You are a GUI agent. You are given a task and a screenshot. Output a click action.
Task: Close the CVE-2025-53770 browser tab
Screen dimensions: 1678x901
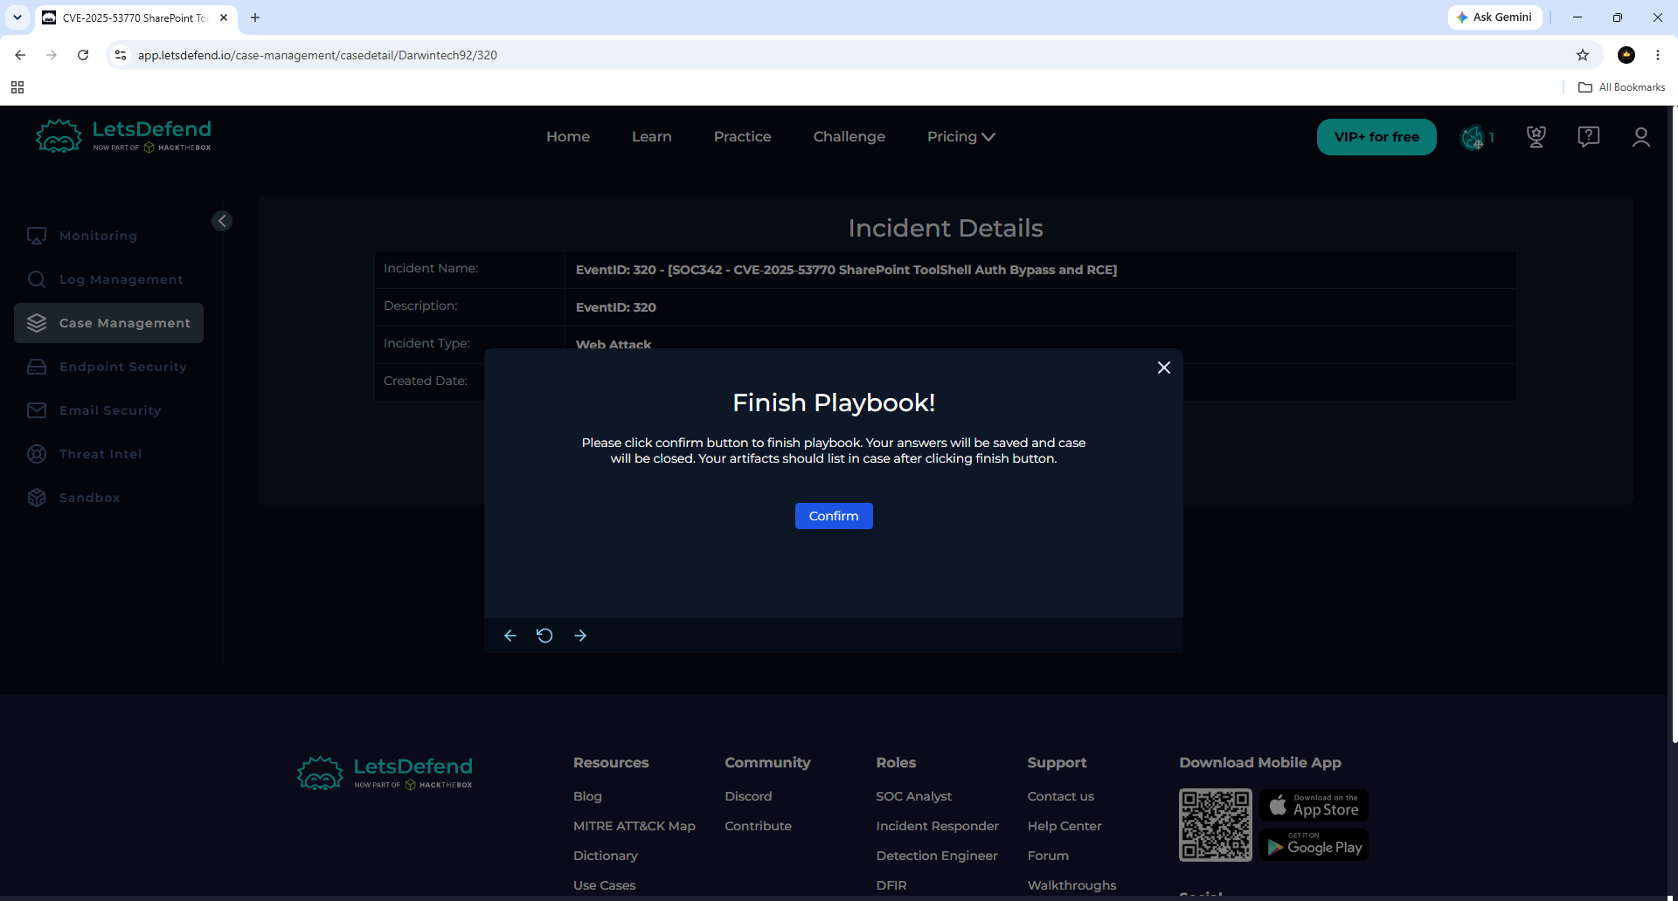click(224, 17)
